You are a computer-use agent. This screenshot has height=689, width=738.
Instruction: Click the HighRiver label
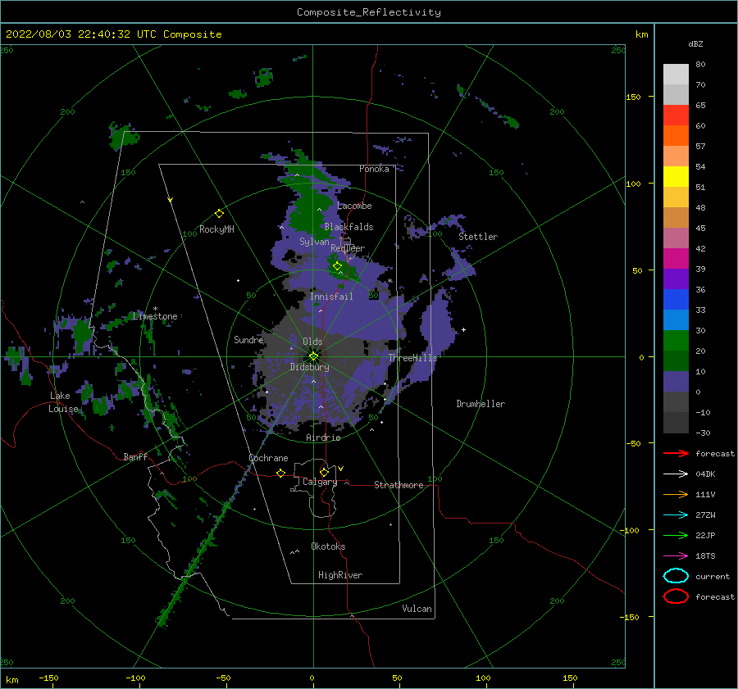[x=340, y=575]
